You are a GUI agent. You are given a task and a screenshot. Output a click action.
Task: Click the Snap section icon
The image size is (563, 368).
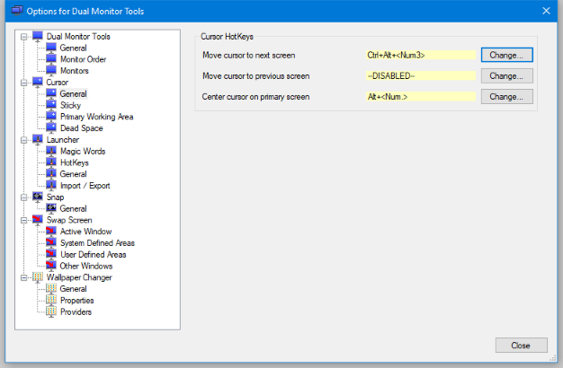point(38,197)
